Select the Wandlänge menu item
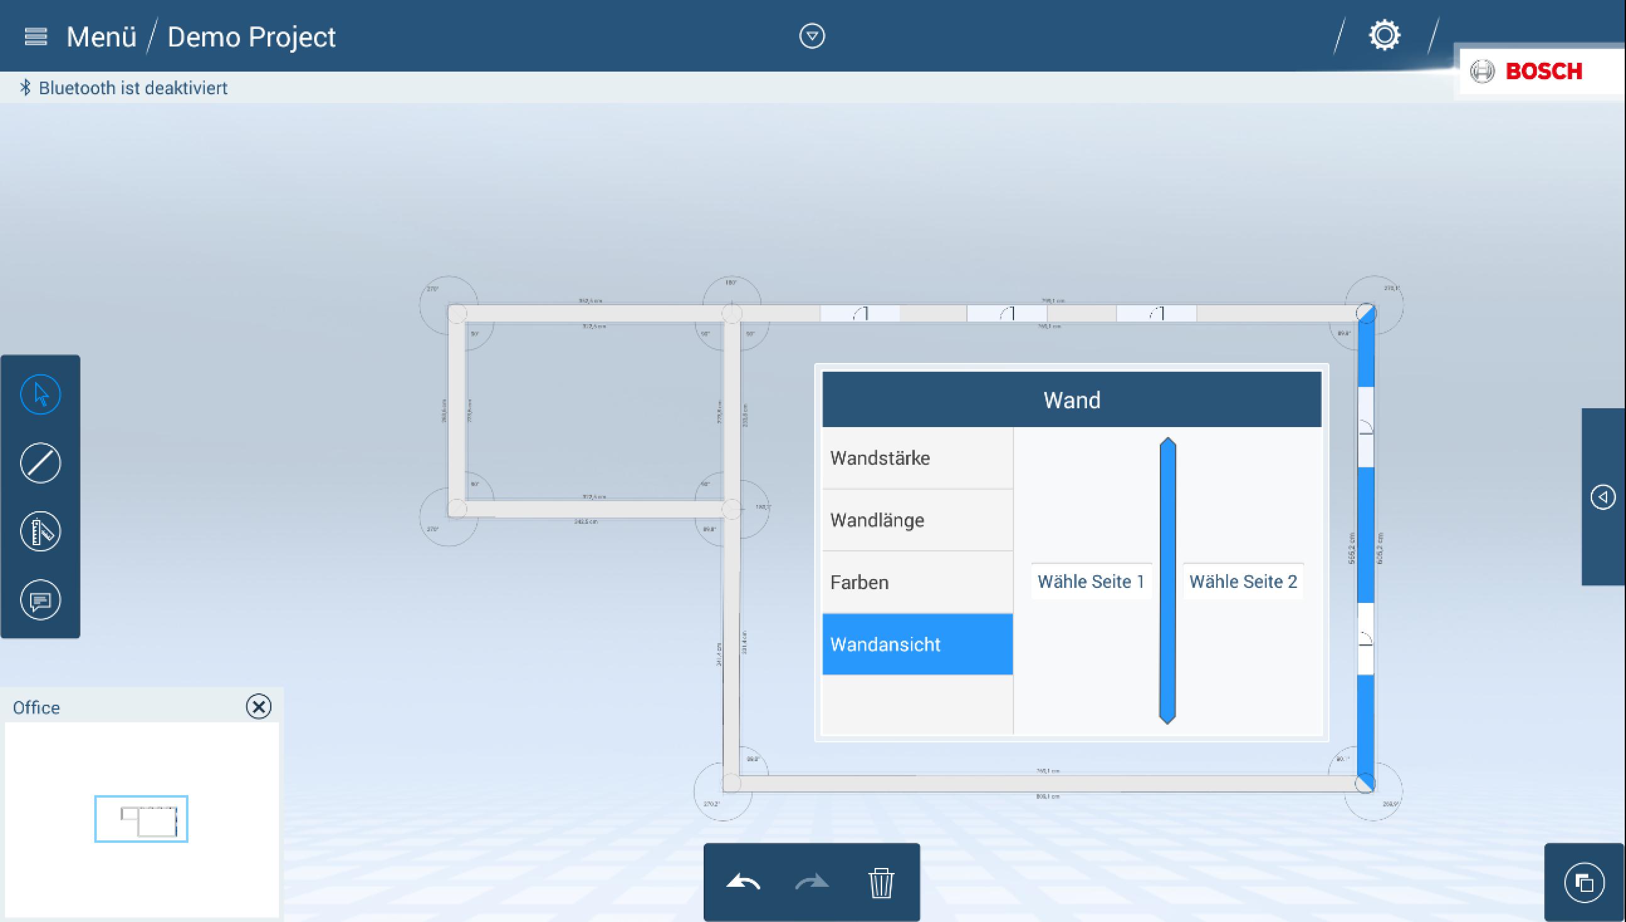The width and height of the screenshot is (1626, 922). [x=917, y=520]
